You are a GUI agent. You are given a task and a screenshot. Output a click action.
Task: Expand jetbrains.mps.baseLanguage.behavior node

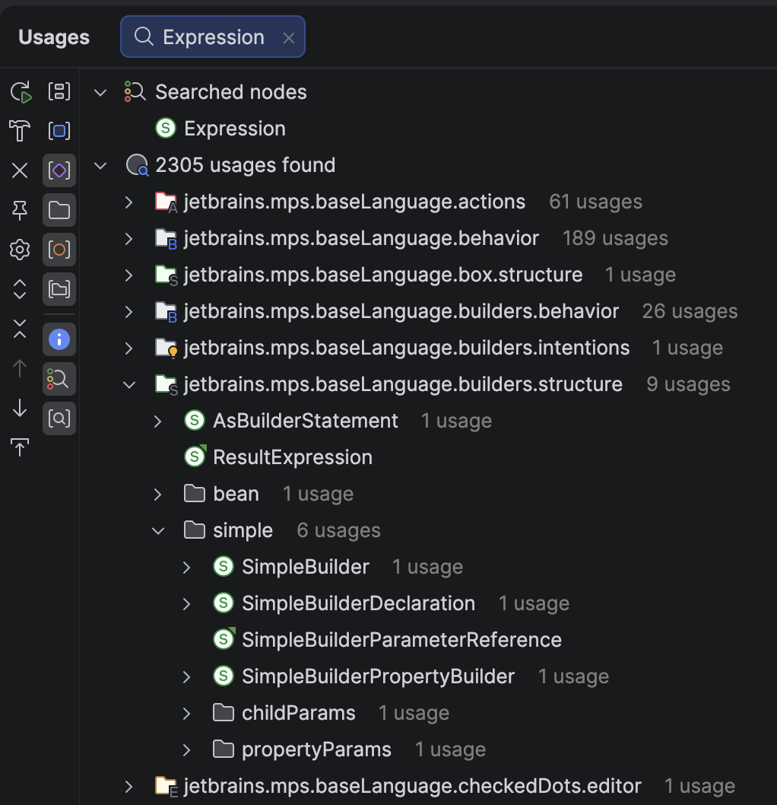click(129, 239)
